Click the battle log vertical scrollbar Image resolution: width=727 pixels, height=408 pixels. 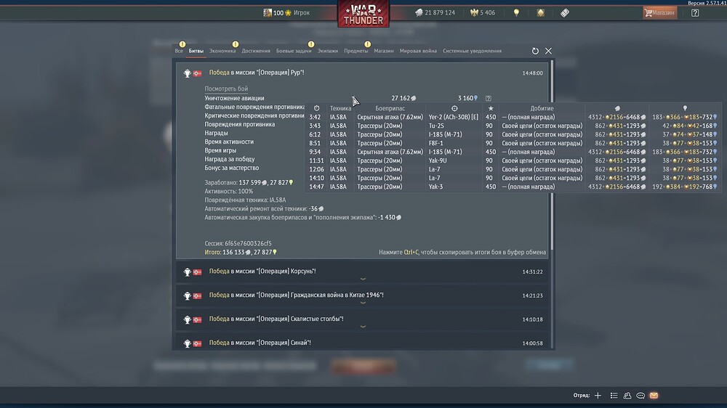tap(552, 155)
